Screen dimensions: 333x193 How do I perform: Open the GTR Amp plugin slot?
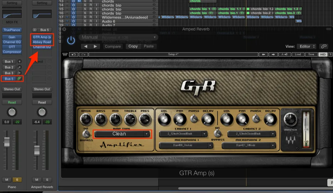pyautogui.click(x=42, y=37)
